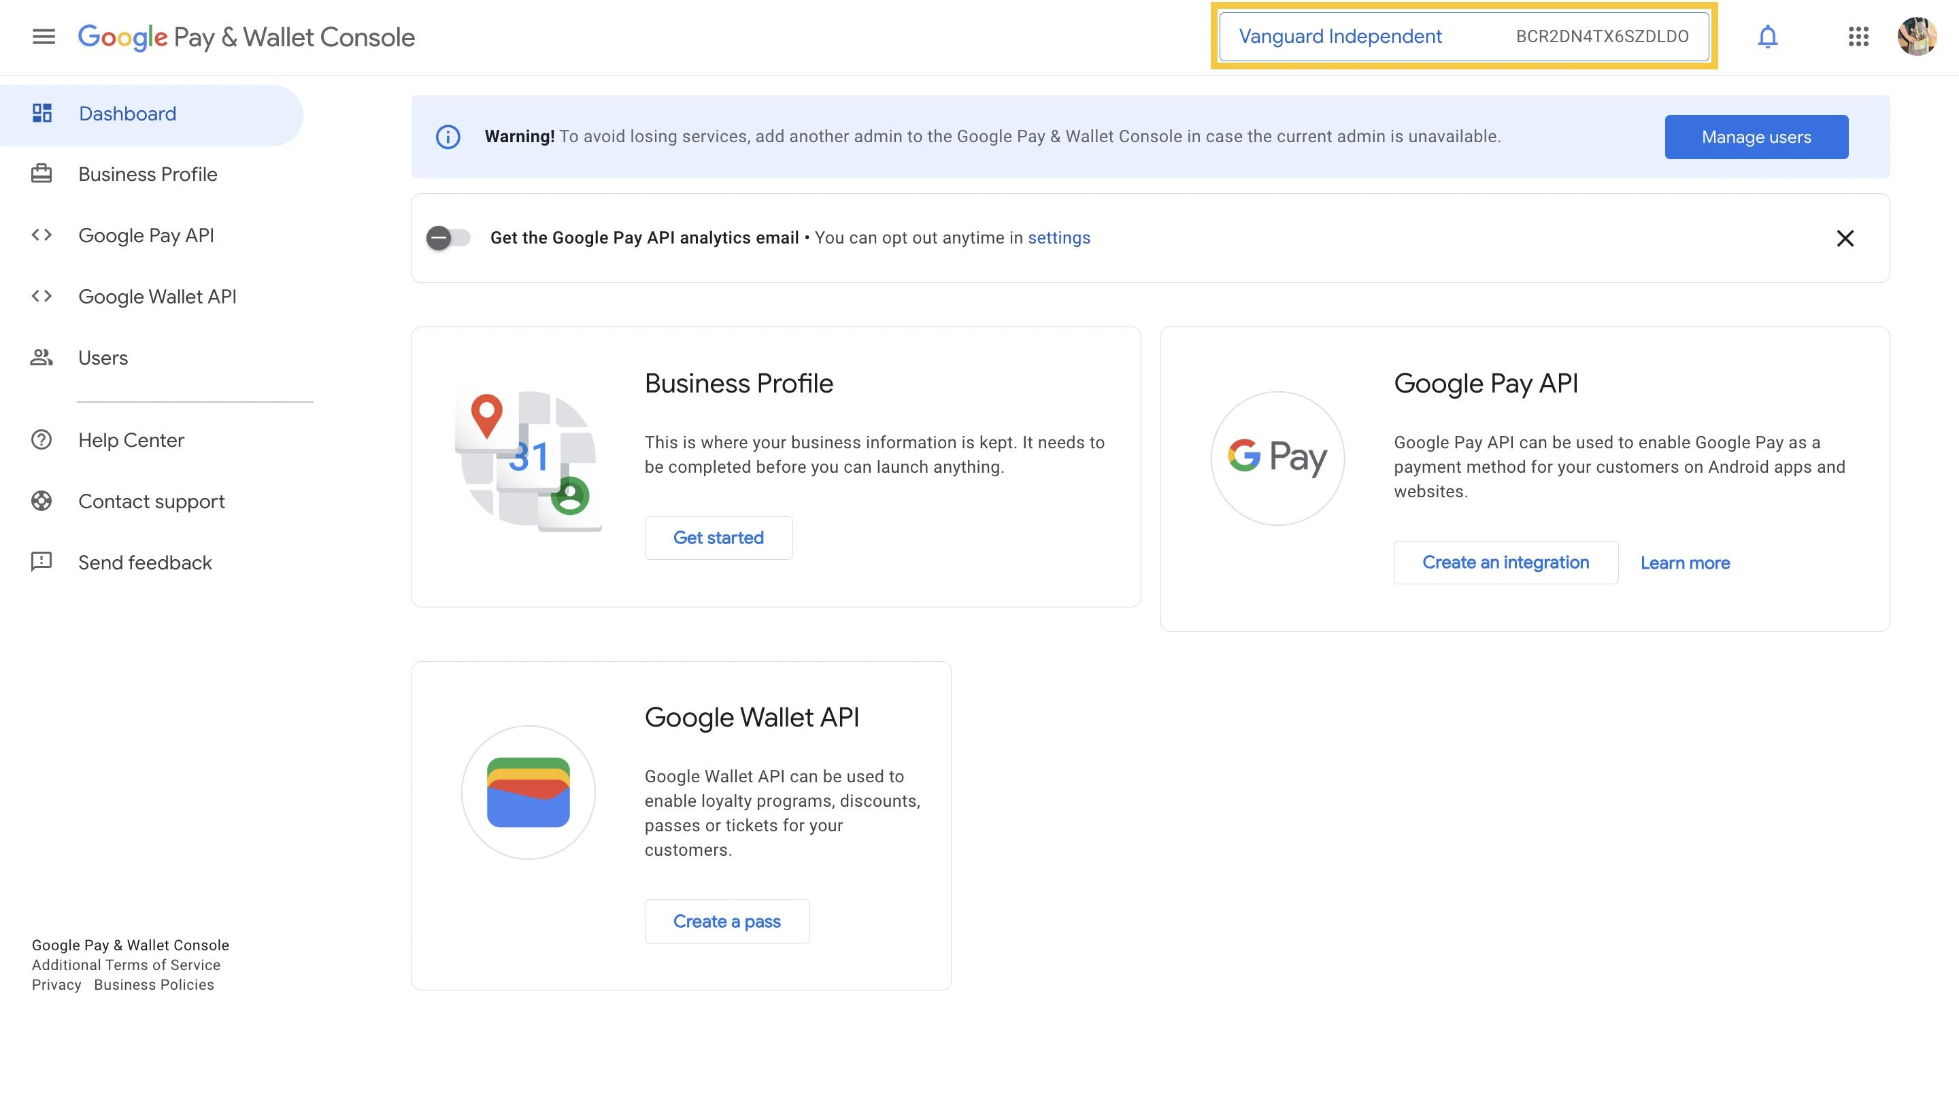This screenshot has width=1959, height=1102.
Task: Click the Manage users button
Action: click(1756, 137)
